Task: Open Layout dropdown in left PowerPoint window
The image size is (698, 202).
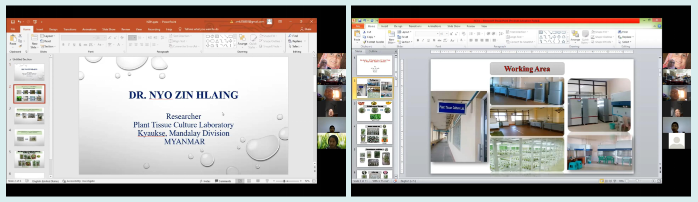Action: tap(48, 36)
